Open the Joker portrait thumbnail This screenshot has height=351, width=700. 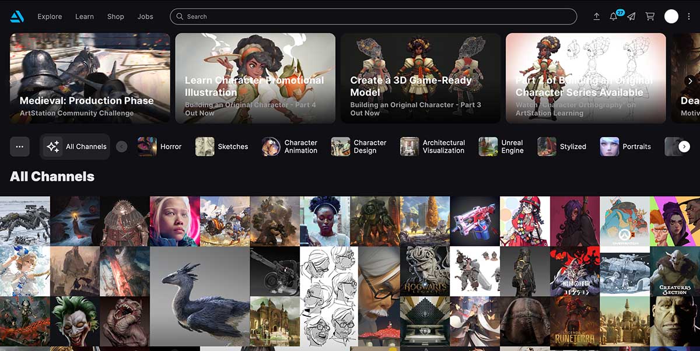coord(75,321)
